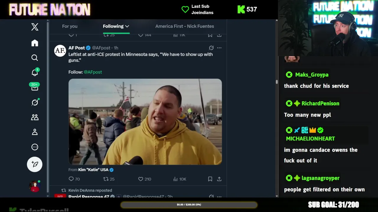Viewport: 378px width, 212px height.
Task: Share the AF Post tweet
Action: (219, 179)
